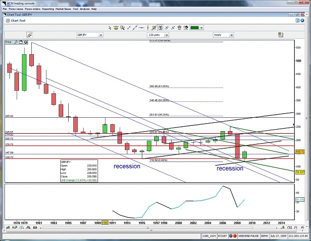311x241 pixels.
Task: Click the blue round Chart Tool close icon
Action: coord(302,20)
